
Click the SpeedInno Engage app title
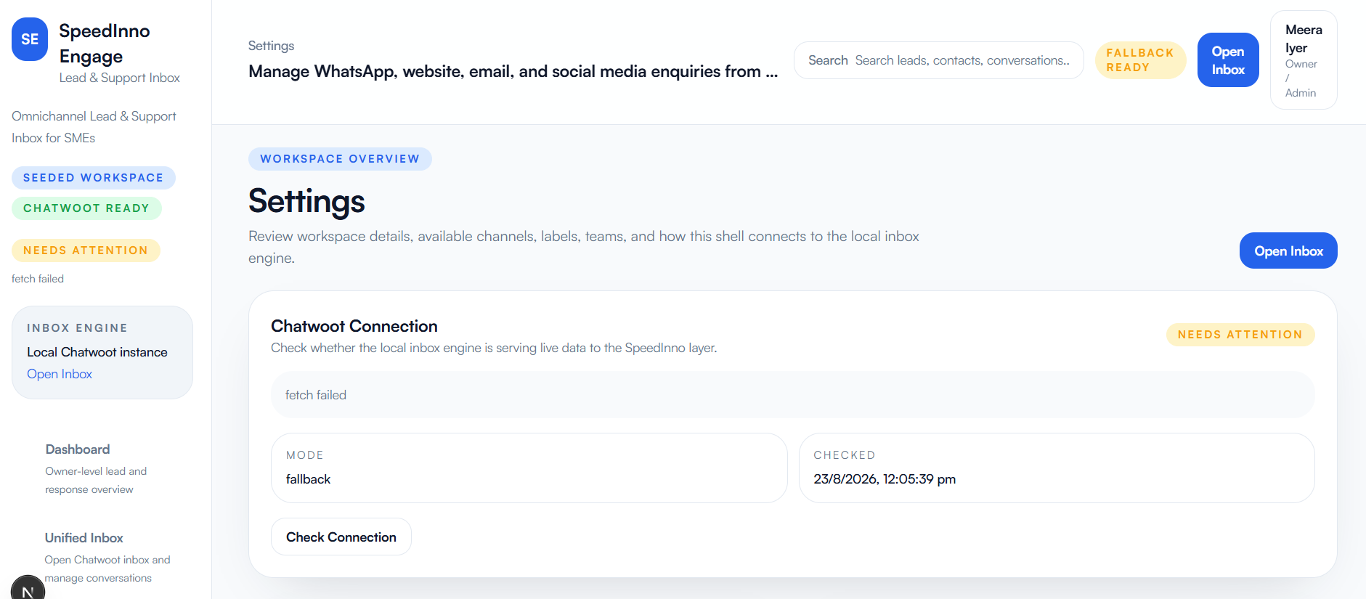coord(105,44)
